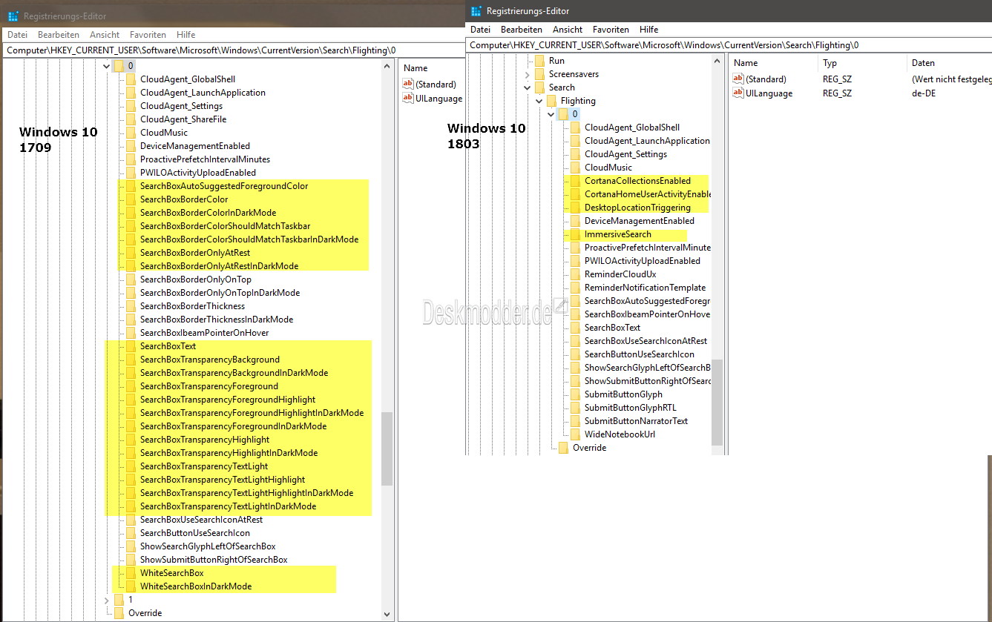
Task: Click the Registrierungs-Editor app icon in the left title bar
Action: click(x=13, y=16)
